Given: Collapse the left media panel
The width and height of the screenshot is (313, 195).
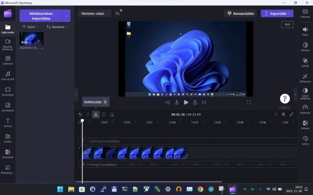Looking at the screenshot, I should coord(76,95).
